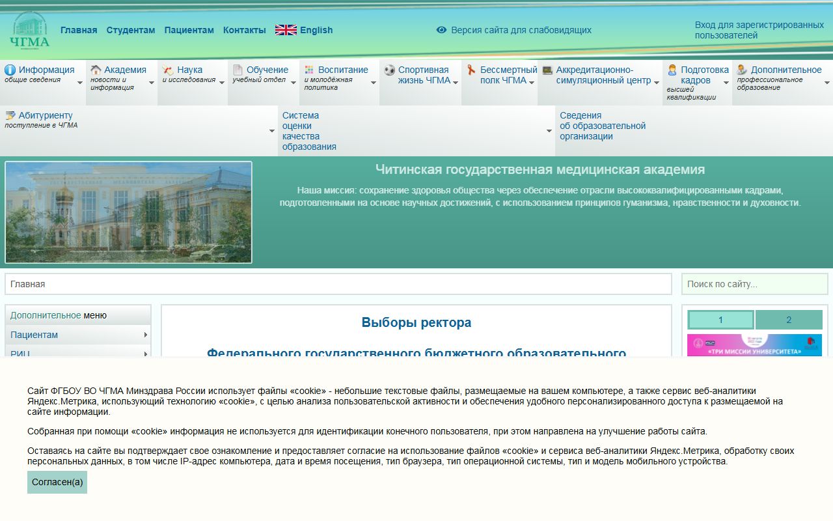Click the pencil icon beside Абитуриенту
Image resolution: width=833 pixels, height=521 pixels.
[x=10, y=115]
